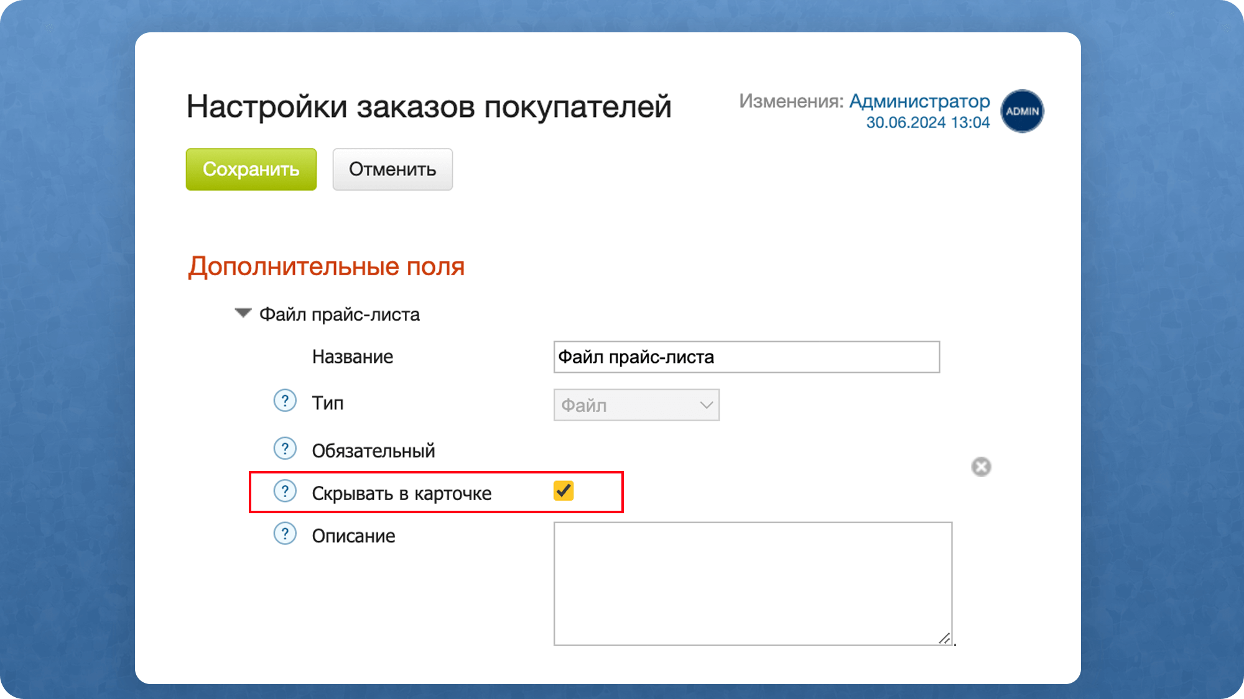Screen dimensions: 1244x699
Task: Click the 30.06.2024 13:04 change date link
Action: pos(927,122)
